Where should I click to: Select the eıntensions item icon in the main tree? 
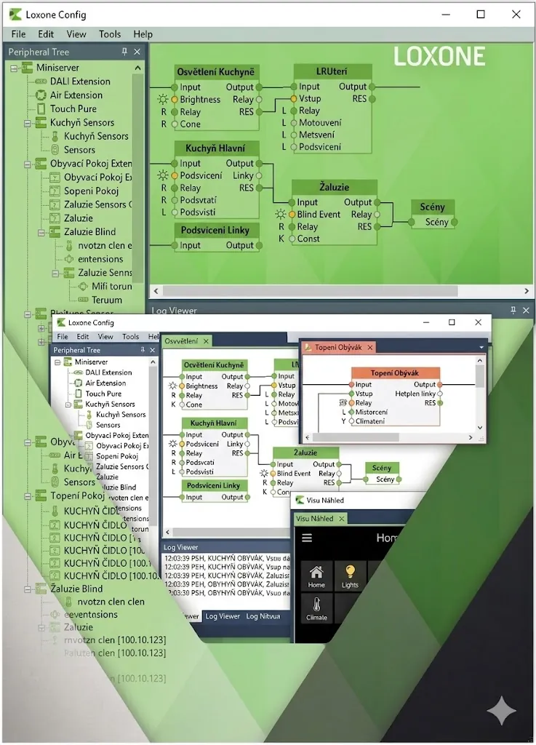pyautogui.click(x=69, y=259)
